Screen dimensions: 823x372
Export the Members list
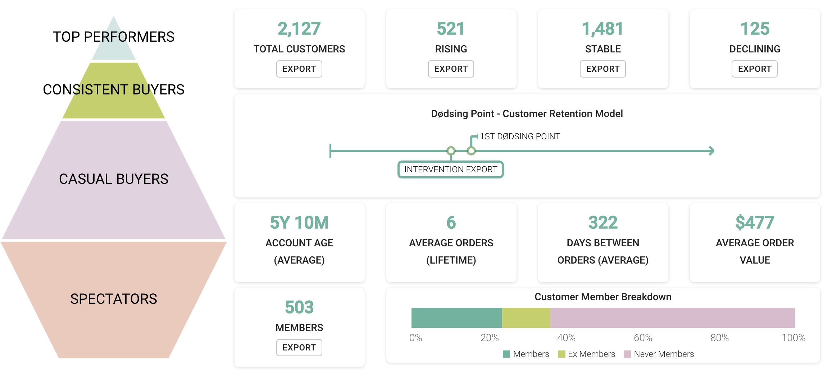(x=299, y=348)
